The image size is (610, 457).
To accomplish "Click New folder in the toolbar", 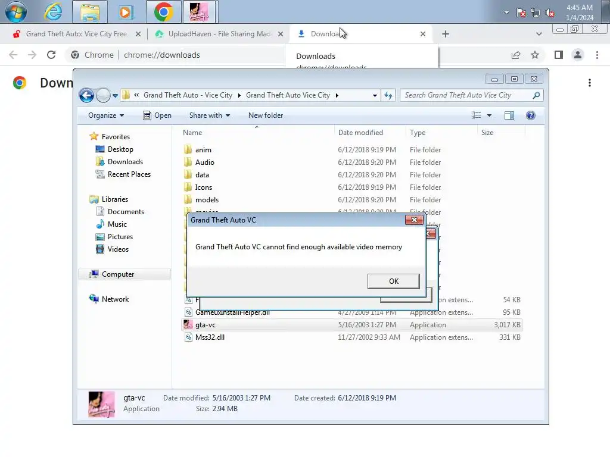I will (x=266, y=115).
